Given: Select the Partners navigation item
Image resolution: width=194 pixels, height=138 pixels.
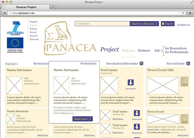Looking at the screenshot, I should click(x=144, y=51).
